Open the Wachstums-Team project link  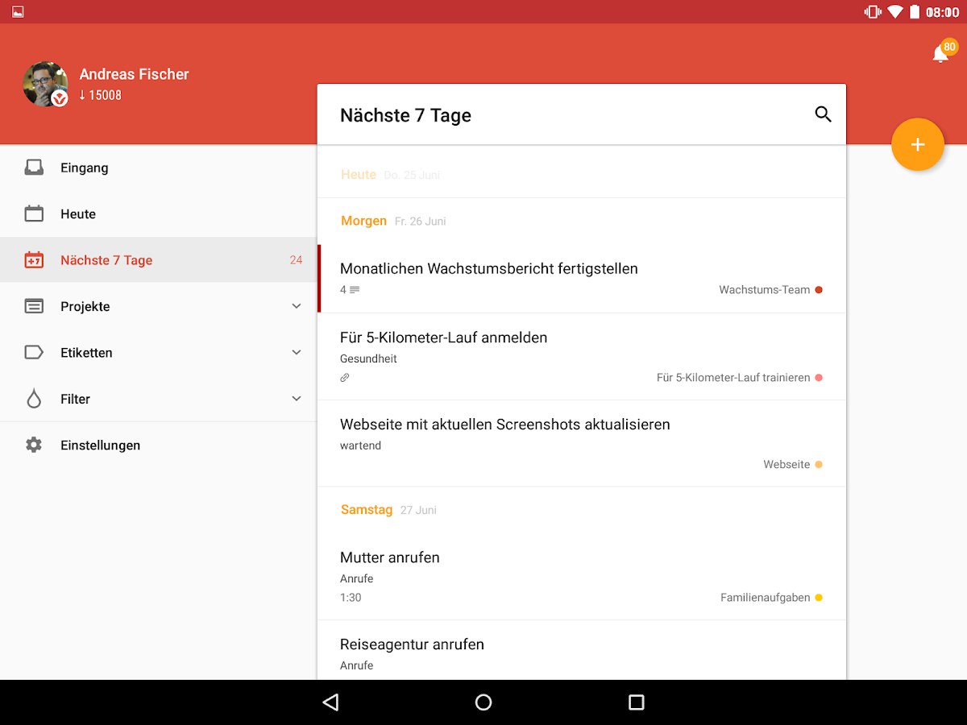click(x=765, y=289)
